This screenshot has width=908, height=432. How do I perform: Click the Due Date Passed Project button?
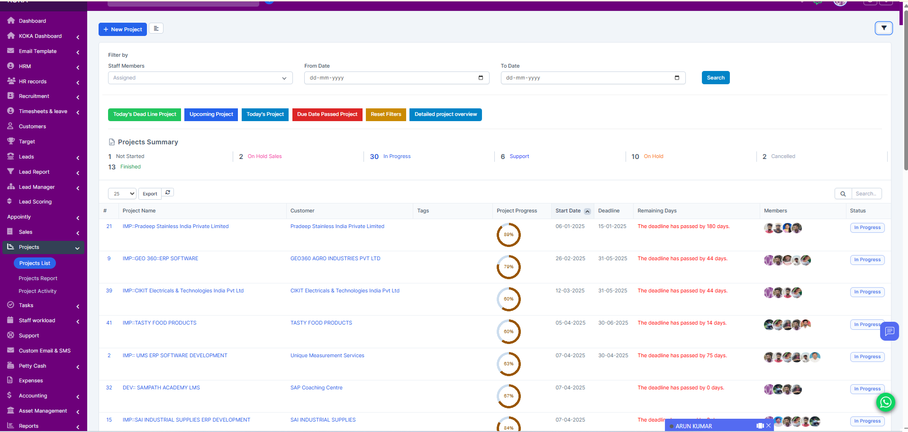pos(327,115)
